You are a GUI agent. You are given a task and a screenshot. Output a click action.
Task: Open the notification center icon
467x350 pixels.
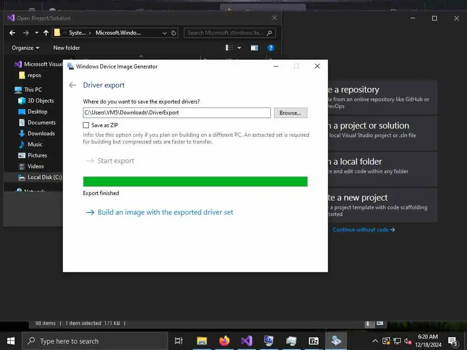(x=453, y=341)
